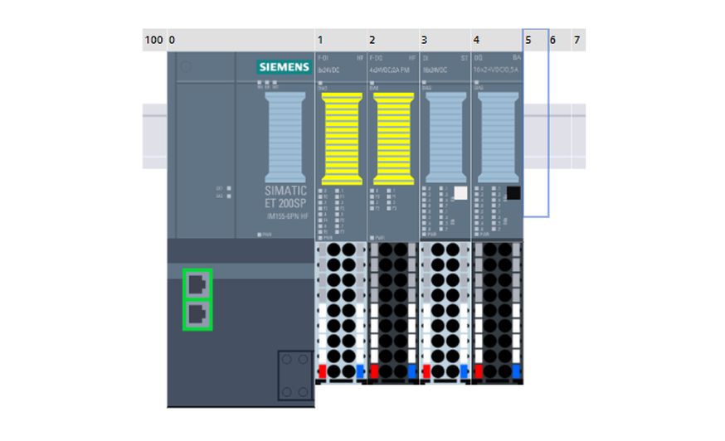Click the lower green PROFINET port
The width and height of the screenshot is (725, 441).
pos(197,315)
